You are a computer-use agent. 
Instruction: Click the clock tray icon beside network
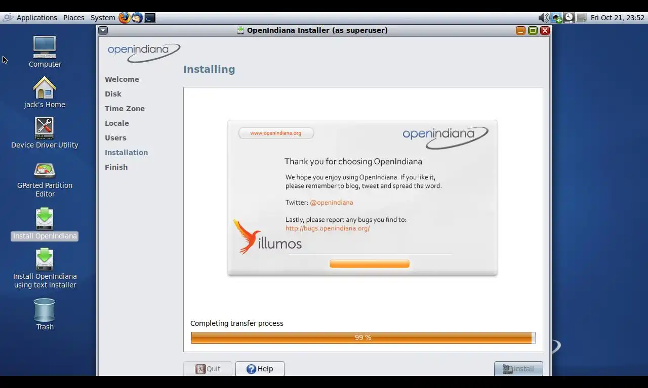click(x=569, y=18)
